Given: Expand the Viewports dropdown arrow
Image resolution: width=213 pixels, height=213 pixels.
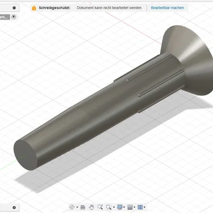Looking at the screenshot, I should 145,207.
